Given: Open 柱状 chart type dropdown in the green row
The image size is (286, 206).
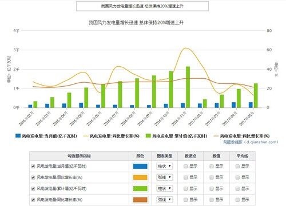Looking at the screenshot, I should click(165, 188).
